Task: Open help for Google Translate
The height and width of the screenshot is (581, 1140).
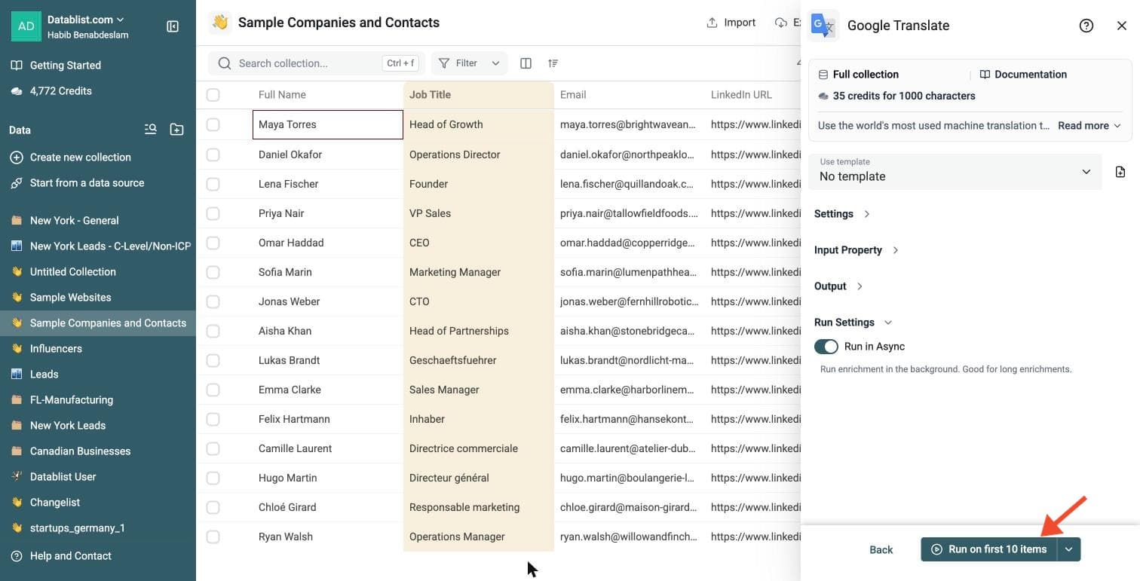Action: [x=1086, y=26]
